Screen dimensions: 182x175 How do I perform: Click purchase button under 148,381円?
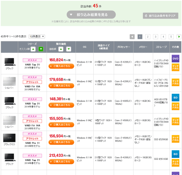tap(61, 105)
